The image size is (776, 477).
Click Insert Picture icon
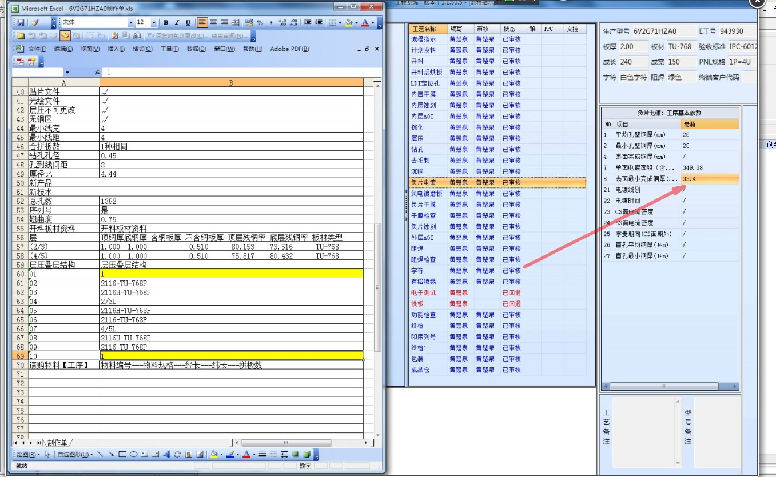tap(199, 454)
